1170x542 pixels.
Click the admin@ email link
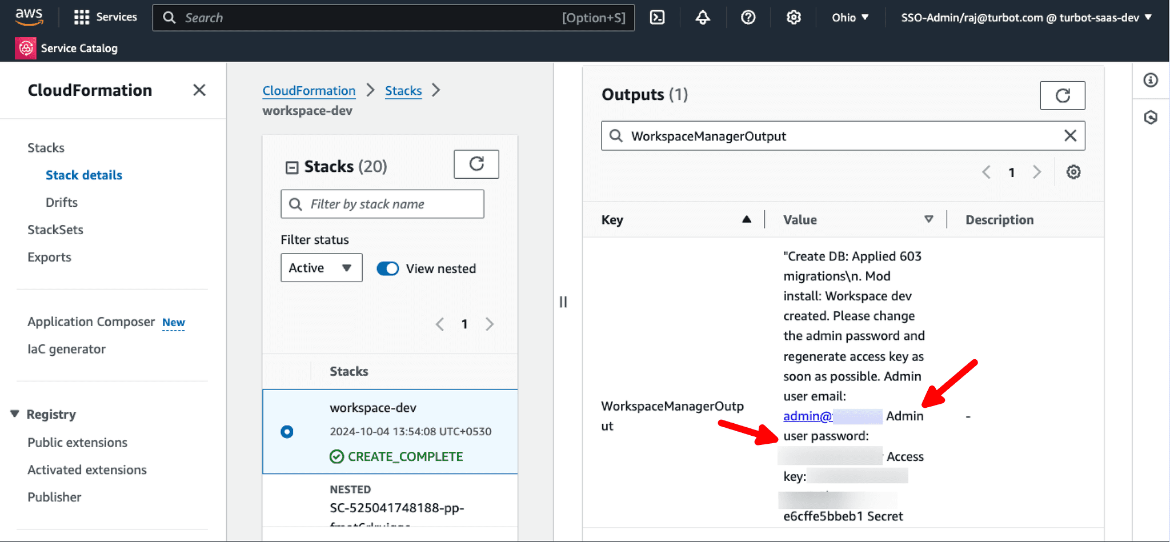807,416
